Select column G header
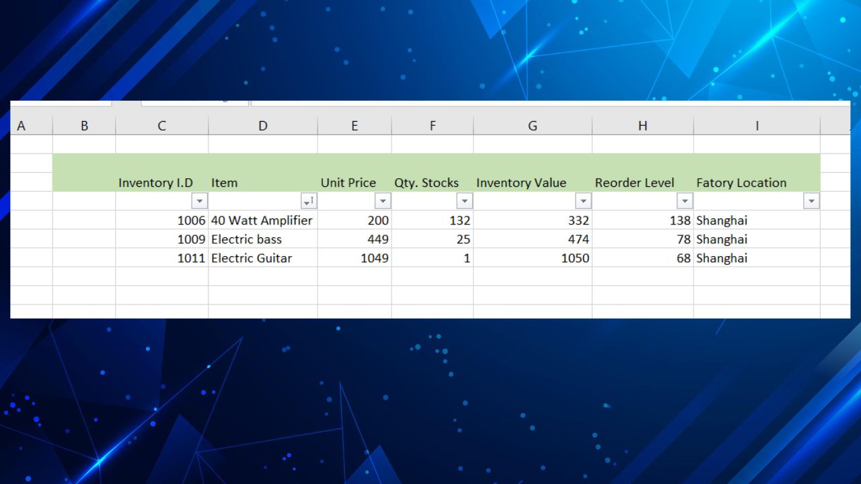 pos(533,126)
